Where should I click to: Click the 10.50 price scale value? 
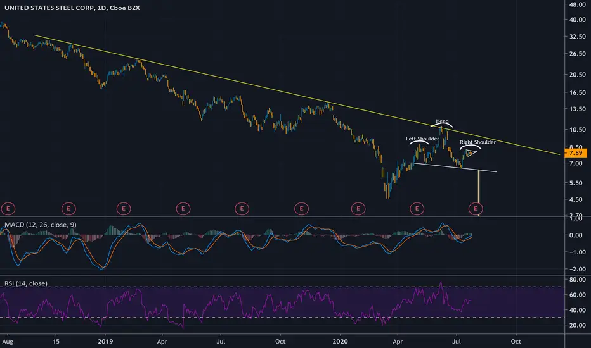(x=578, y=130)
